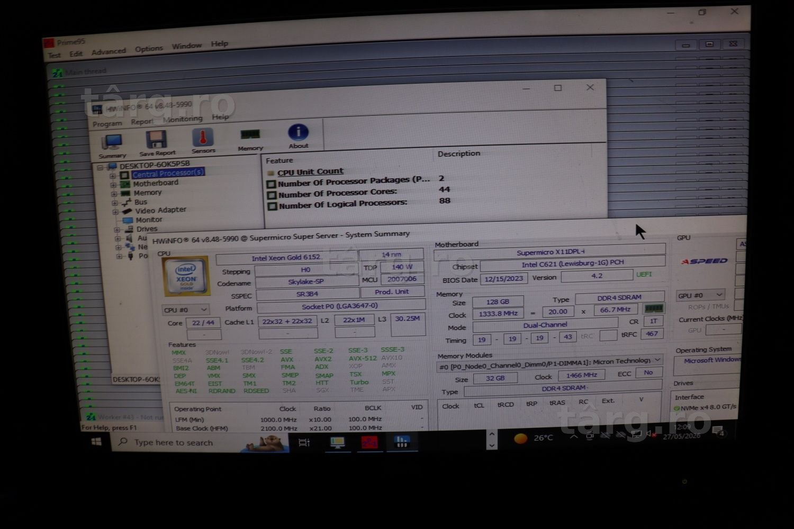The image size is (794, 529).
Task: Click the Supermicro X11DPL-i motherboard field
Action: click(x=550, y=252)
